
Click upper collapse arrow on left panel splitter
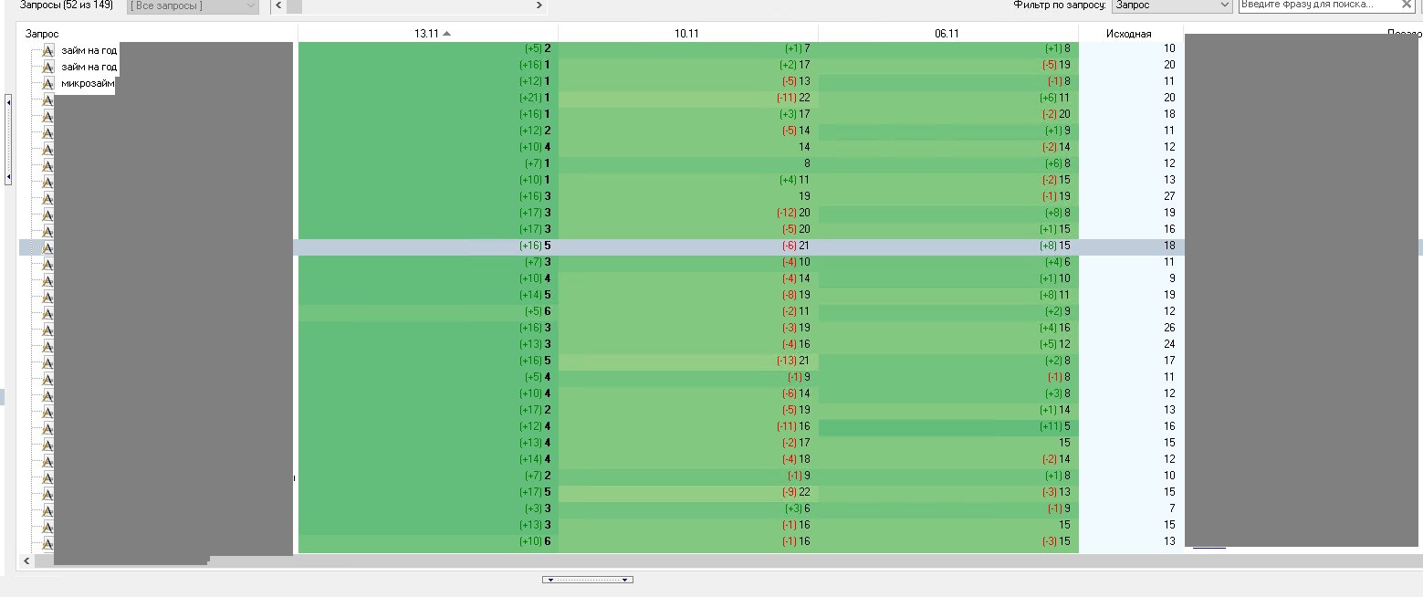(x=8, y=102)
